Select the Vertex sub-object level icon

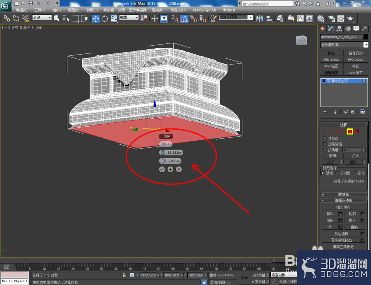329,131
